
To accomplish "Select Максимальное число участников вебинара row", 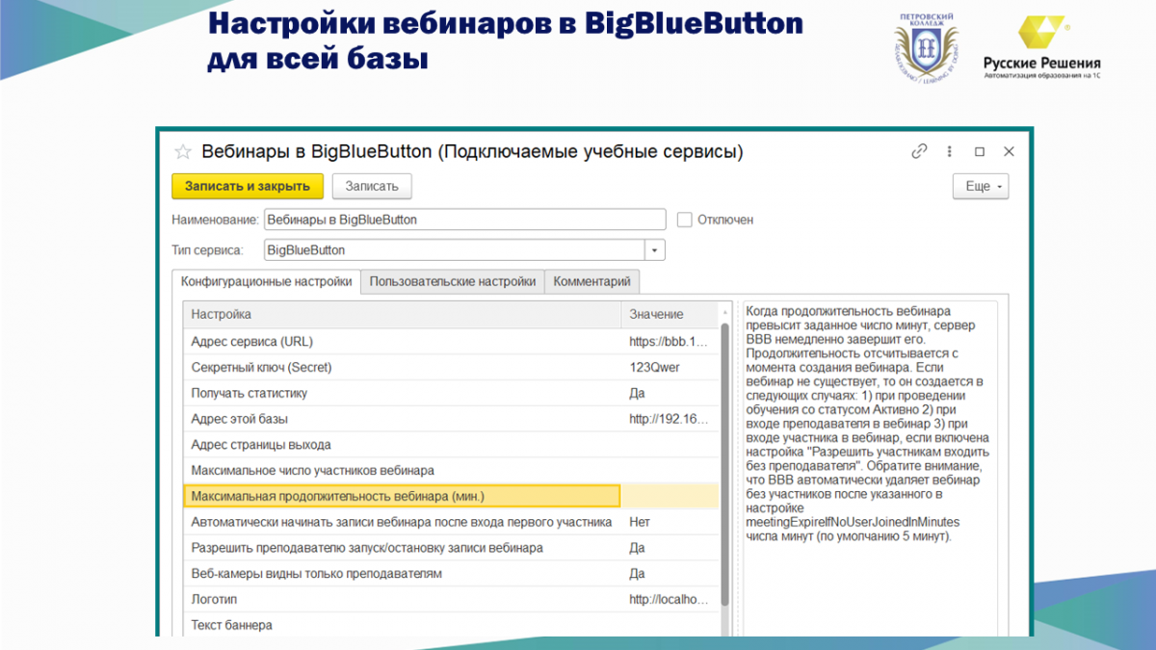I will [x=451, y=470].
